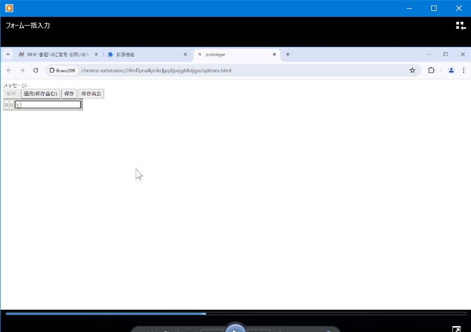Viewport: 471px width, 332px height.
Task: Click the 適用(保存含む) button
Action: (x=40, y=94)
